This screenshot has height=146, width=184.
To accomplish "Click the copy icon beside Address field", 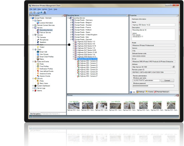I will (174, 67).
